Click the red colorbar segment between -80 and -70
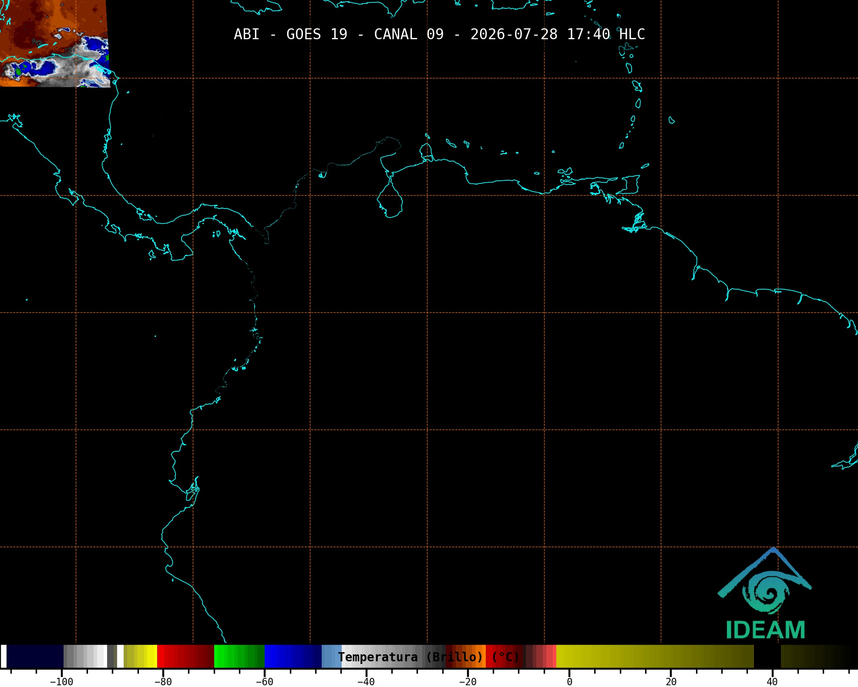Screen dimensions: 858x687 [x=185, y=656]
